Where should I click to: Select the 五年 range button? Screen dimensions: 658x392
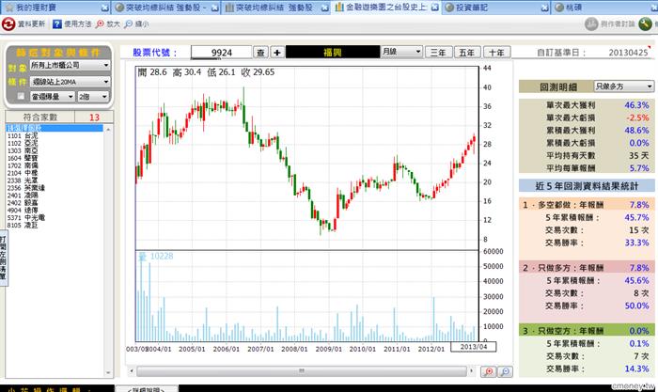click(466, 53)
